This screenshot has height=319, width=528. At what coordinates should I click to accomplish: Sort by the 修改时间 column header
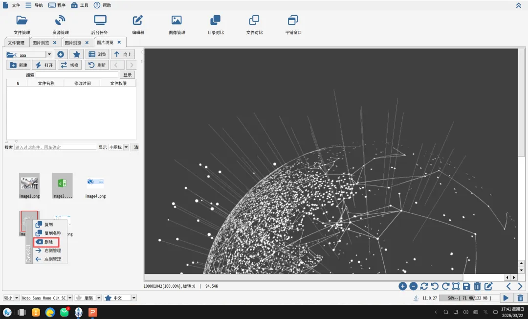tap(82, 83)
